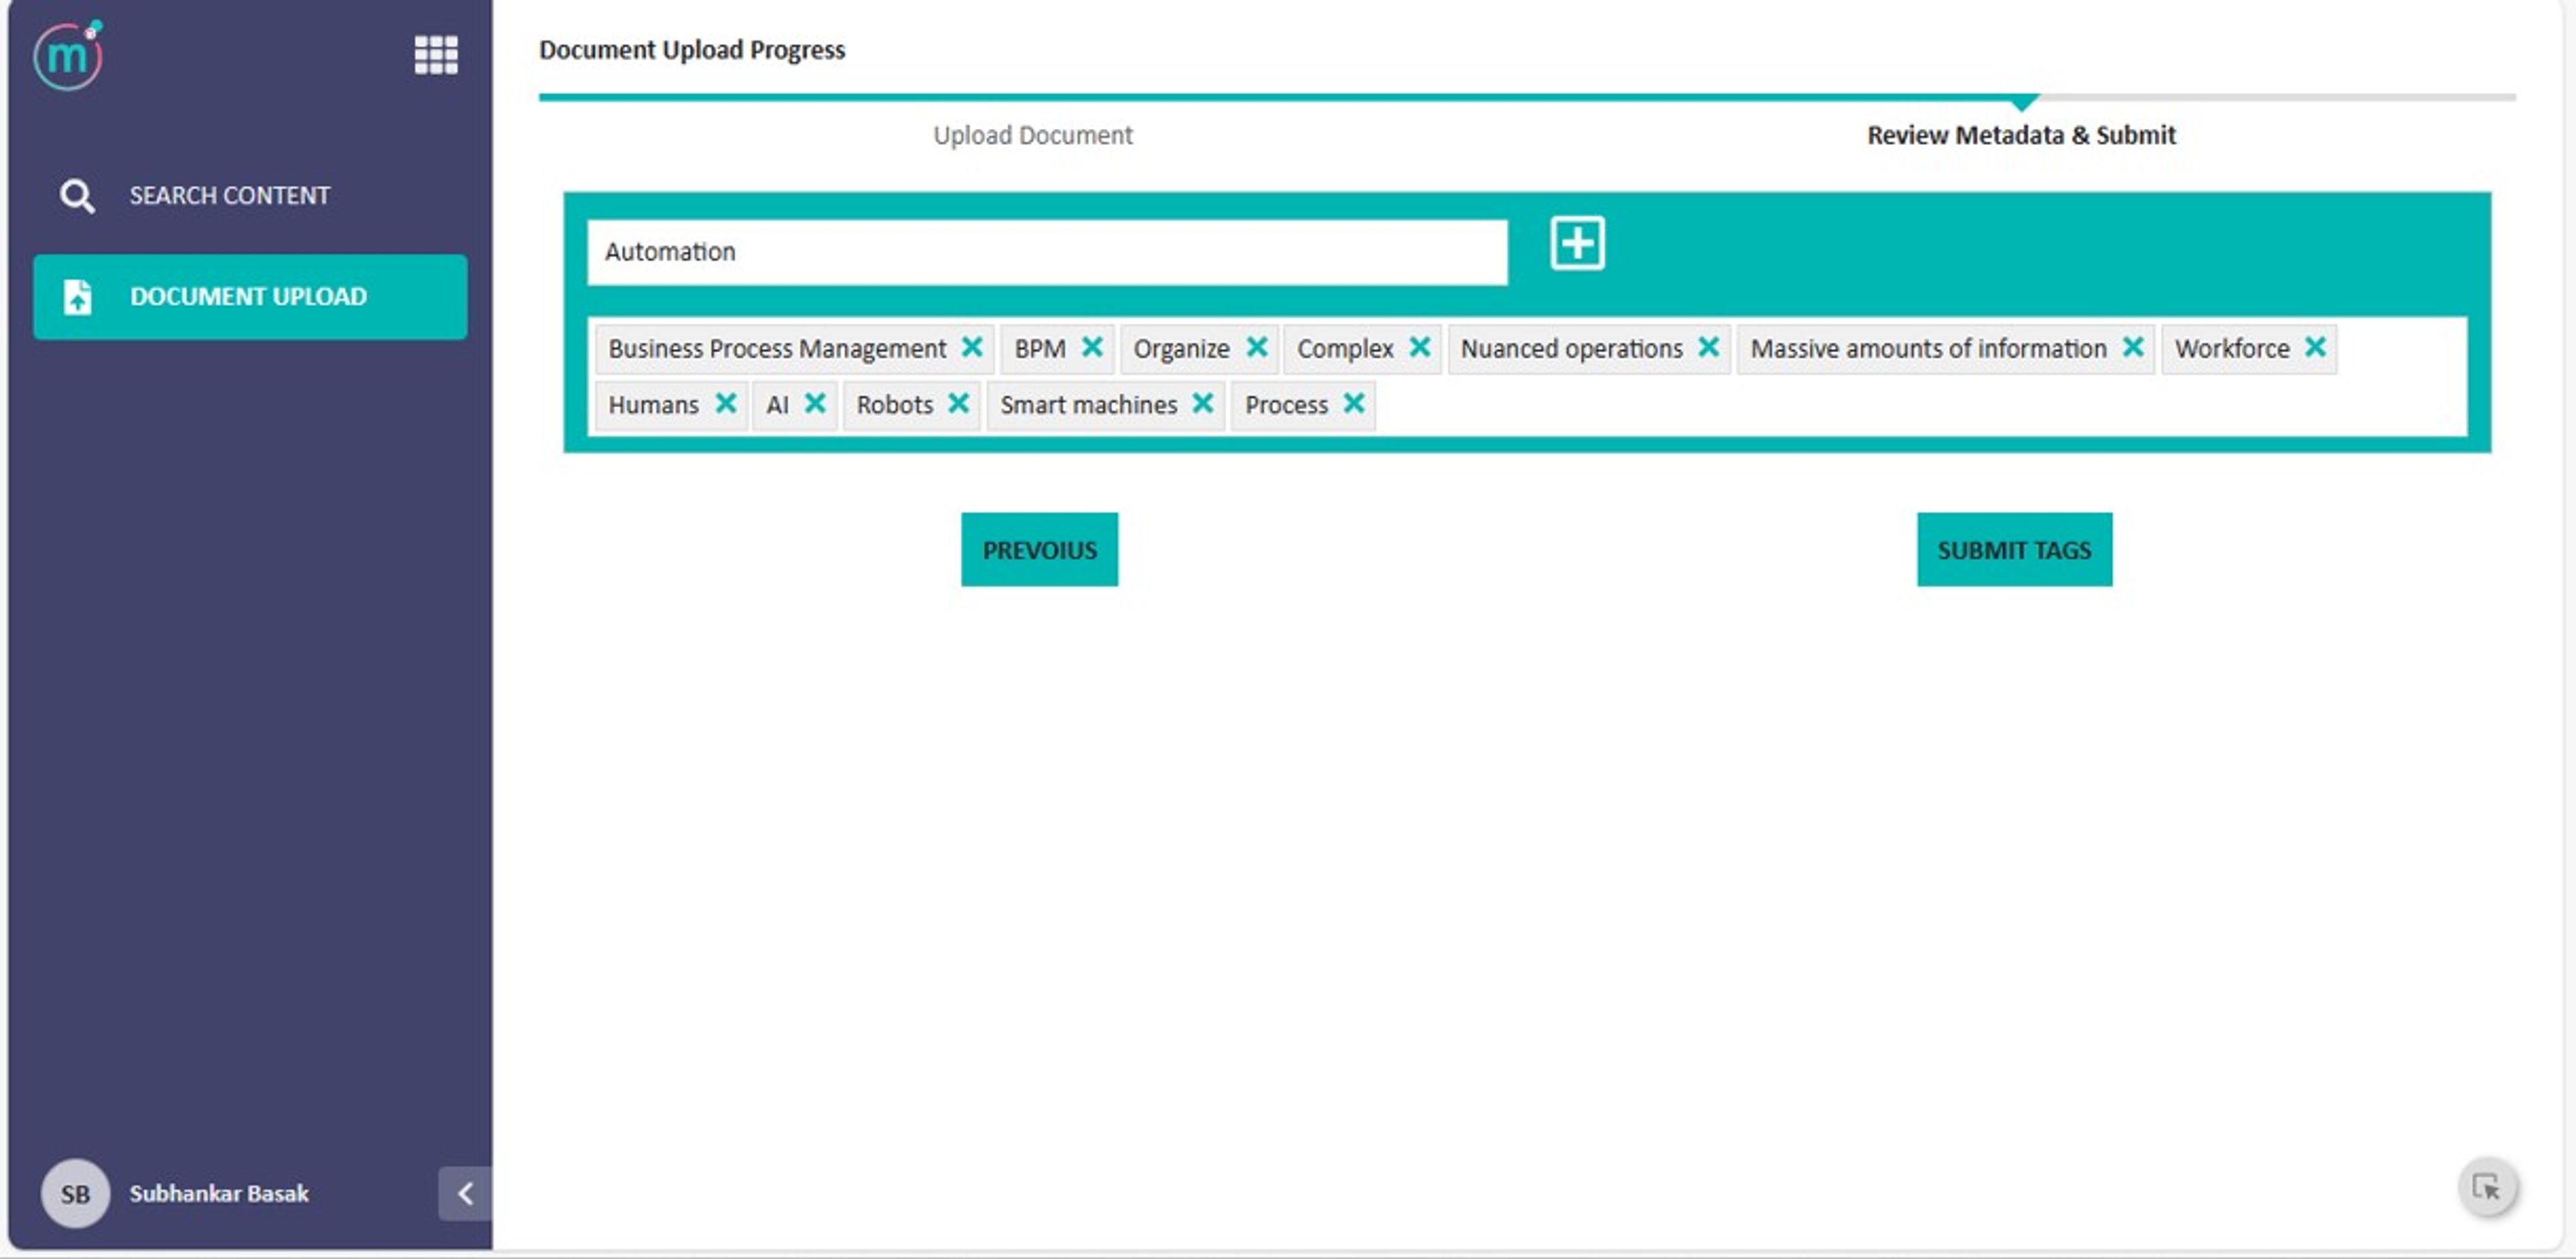Remove Massive amounts of information tag
Viewport: 2576px width, 1259px height.
point(2132,347)
